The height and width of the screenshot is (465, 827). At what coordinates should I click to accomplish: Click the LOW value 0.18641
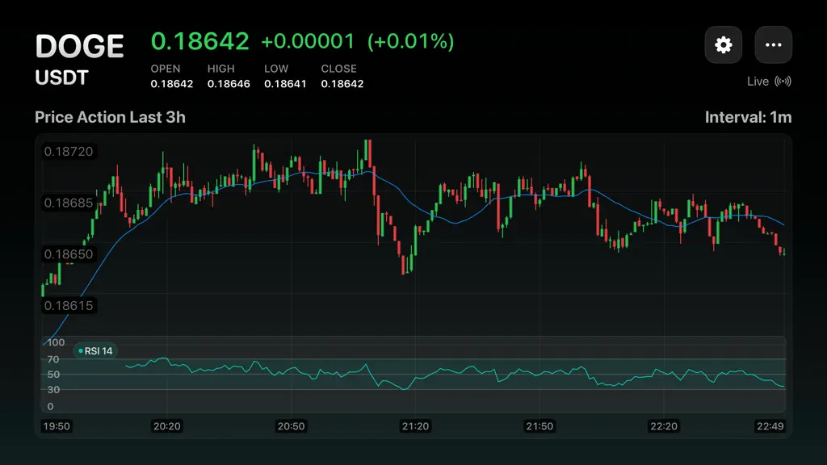click(285, 84)
